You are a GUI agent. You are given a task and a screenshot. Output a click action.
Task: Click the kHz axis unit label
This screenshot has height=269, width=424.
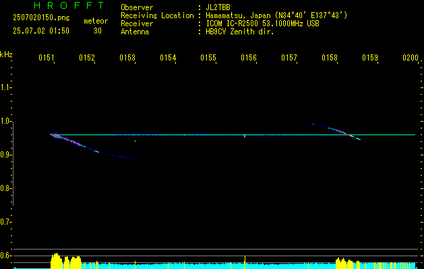click(6, 54)
